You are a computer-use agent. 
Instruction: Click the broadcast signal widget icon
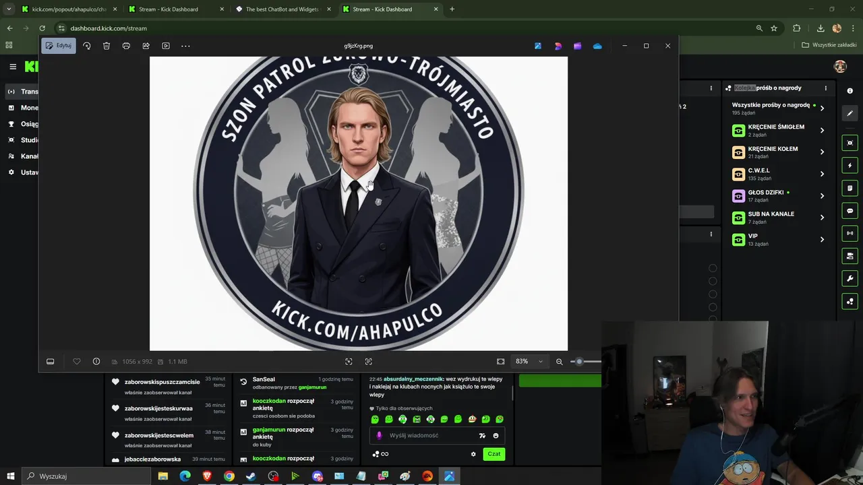[x=850, y=234]
